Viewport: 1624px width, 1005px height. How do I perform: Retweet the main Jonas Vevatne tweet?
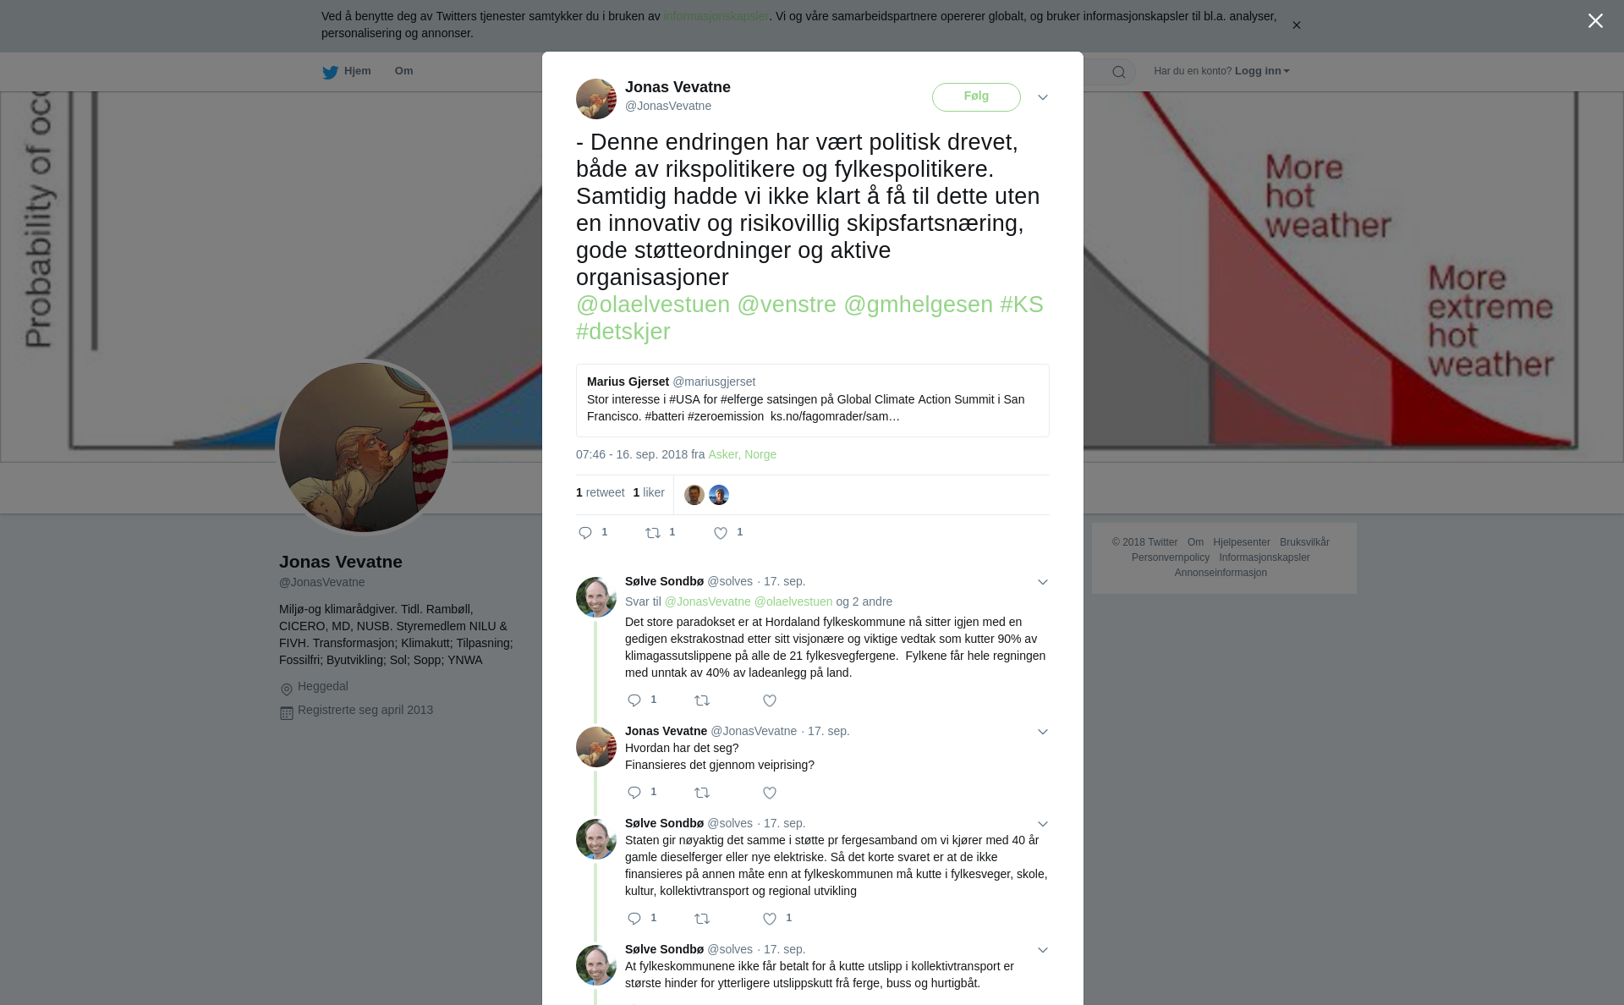653,533
